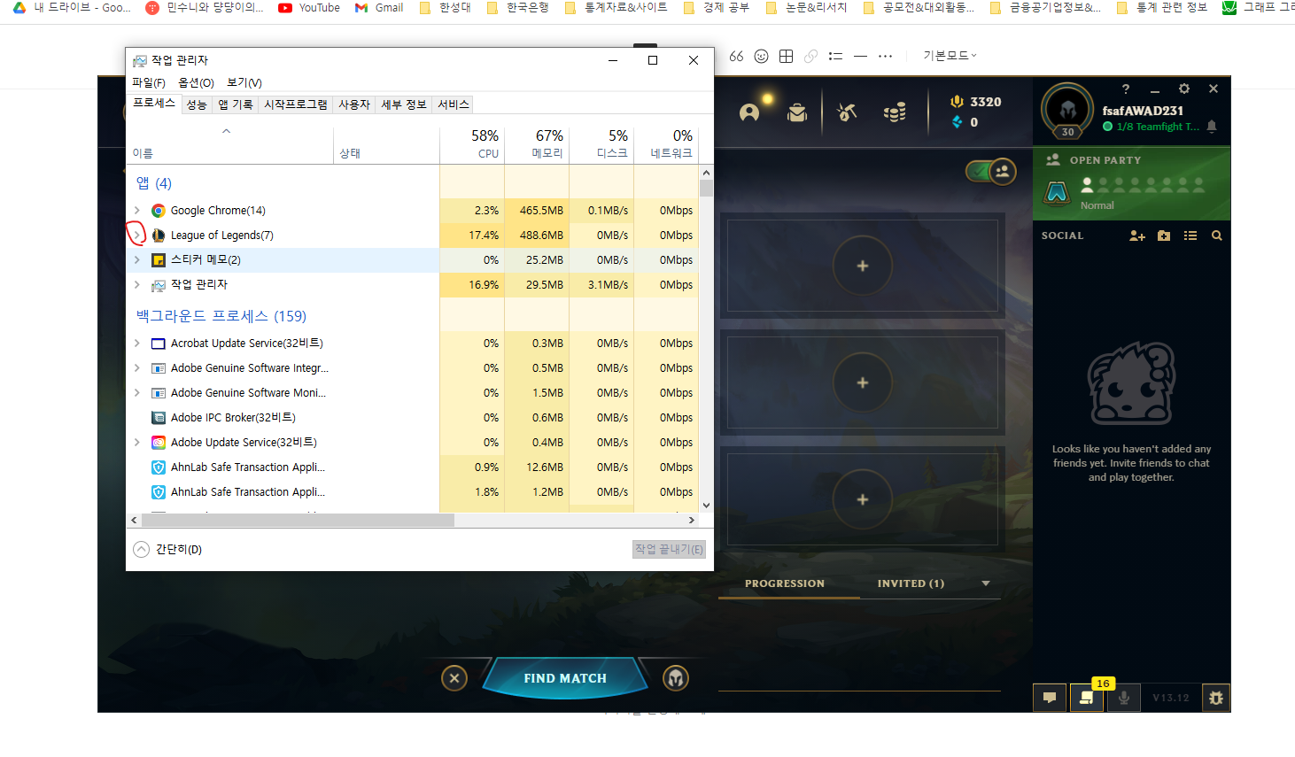The width and height of the screenshot is (1295, 757).
Task: Click the 작업 끝내기(E) button
Action: coord(669,550)
